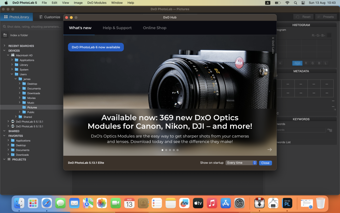Viewport: 340px width, 213px height.
Task: Click the Reset button
Action: pos(303,17)
